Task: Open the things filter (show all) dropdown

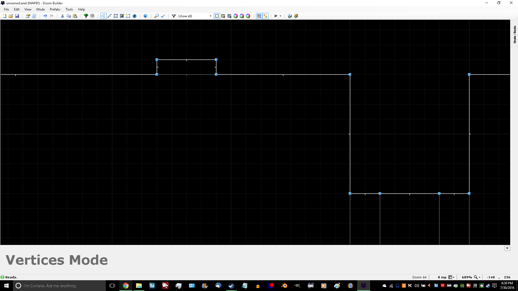Action: click(x=210, y=16)
